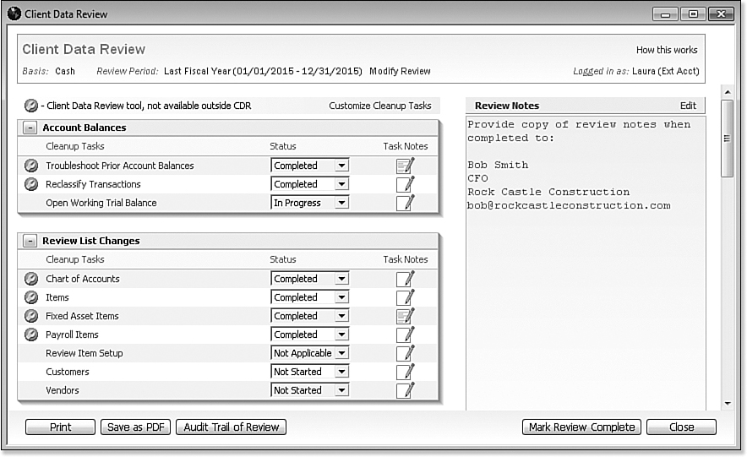This screenshot has height=457, width=747.
Task: Open task notes for Vendors row
Action: tap(406, 390)
